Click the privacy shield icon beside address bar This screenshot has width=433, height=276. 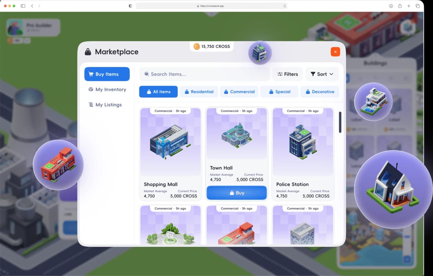click(x=130, y=6)
